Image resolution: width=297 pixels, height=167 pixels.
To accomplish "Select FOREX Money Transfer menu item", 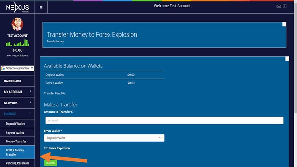I will pyautogui.click(x=17, y=152).
